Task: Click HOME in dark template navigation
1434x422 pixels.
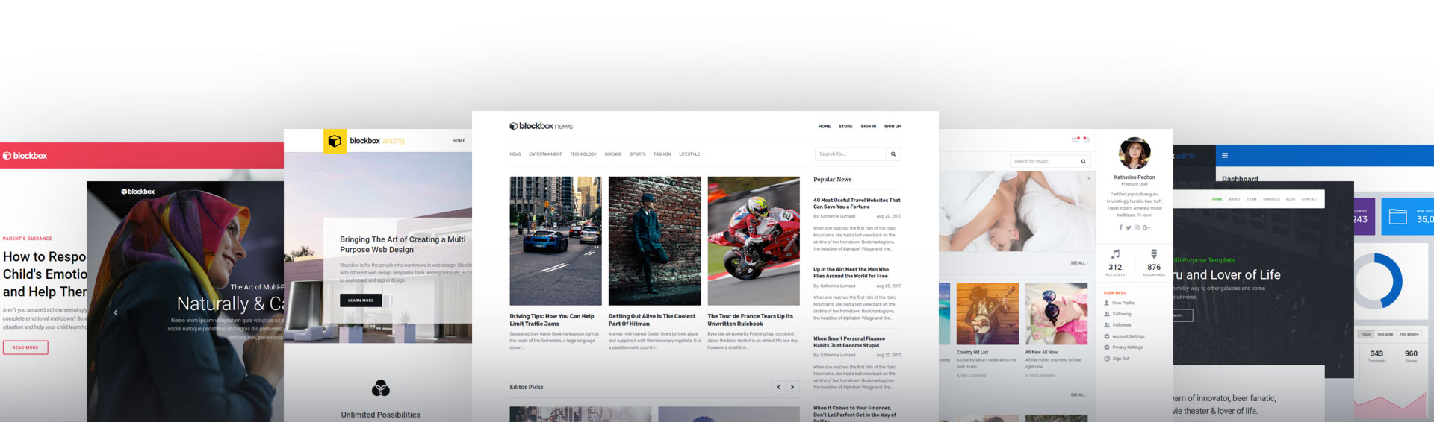Action: [x=1217, y=199]
